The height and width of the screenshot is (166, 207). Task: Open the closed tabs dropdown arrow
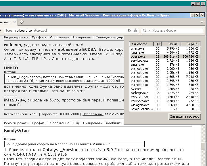click(x=202, y=22)
